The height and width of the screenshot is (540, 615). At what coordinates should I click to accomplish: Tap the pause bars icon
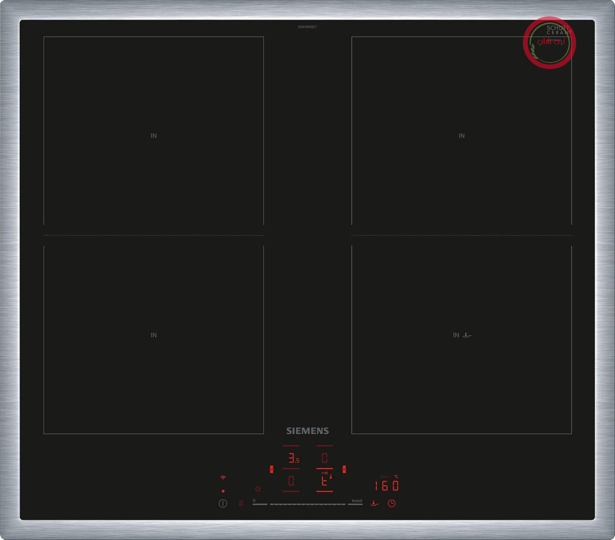241,503
